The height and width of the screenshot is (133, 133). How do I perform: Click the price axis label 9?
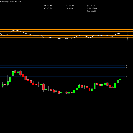126,85
